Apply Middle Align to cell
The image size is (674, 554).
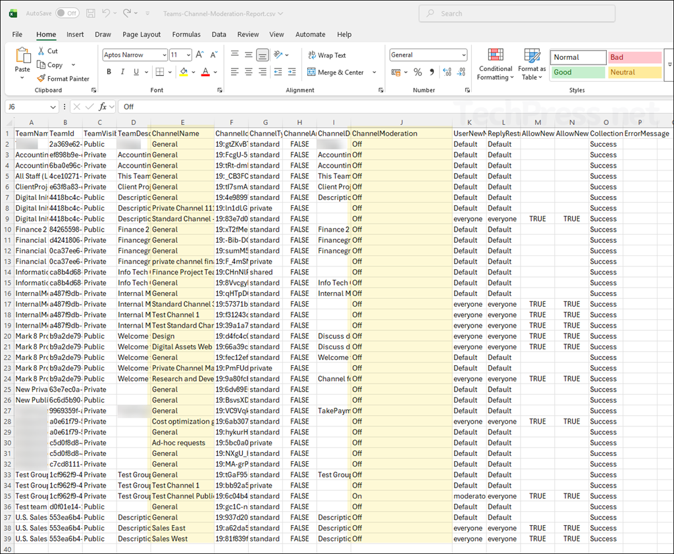coord(248,55)
